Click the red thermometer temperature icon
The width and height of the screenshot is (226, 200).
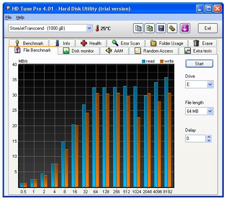[97, 28]
